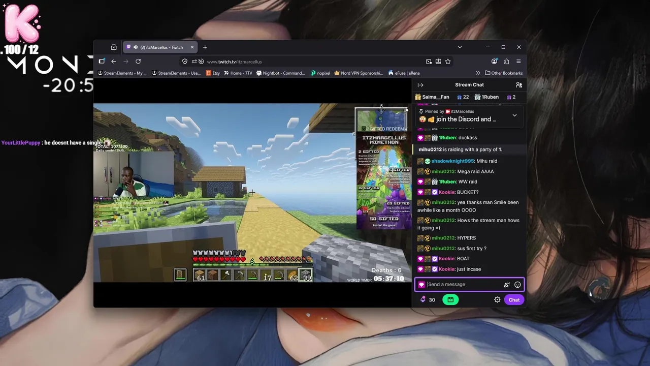Image resolution: width=650 pixels, height=366 pixels.
Task: Close the itzMarcellus Twitch tab
Action: tap(192, 47)
